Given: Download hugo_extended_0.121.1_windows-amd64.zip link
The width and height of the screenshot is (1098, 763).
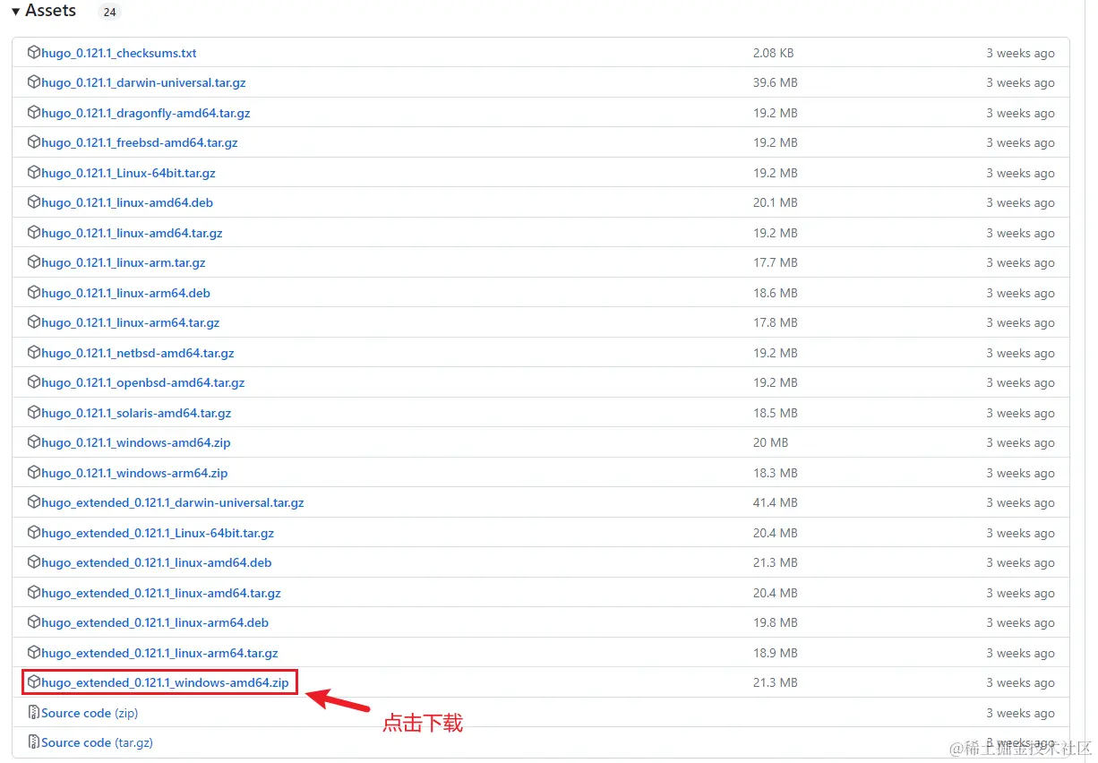Looking at the screenshot, I should tap(165, 682).
